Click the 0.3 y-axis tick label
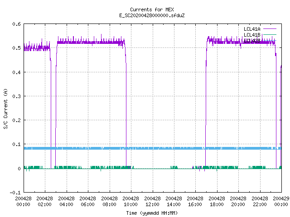 point(16,96)
